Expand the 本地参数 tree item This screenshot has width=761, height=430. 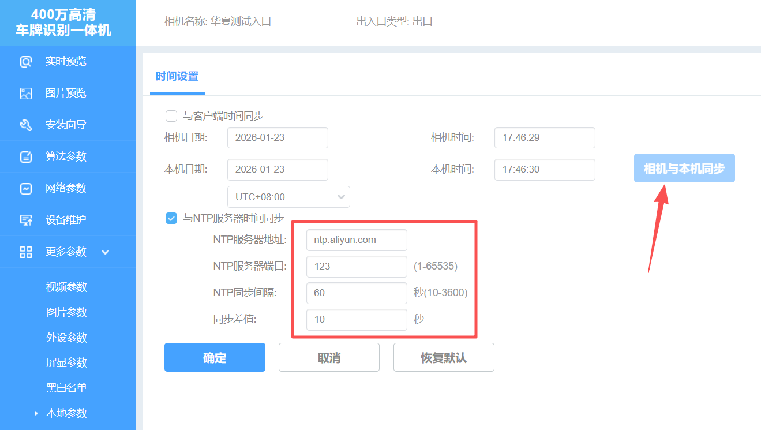click(37, 413)
